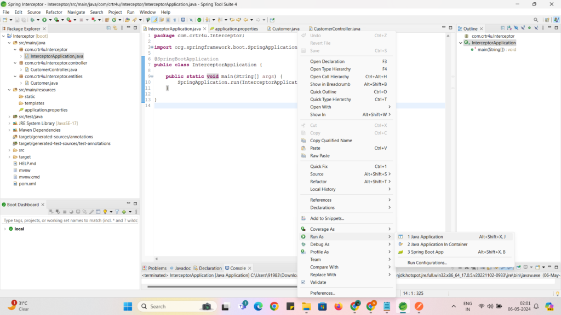Click the green Run toolbar icon
Image resolution: width=561 pixels, height=315 pixels.
(x=44, y=20)
